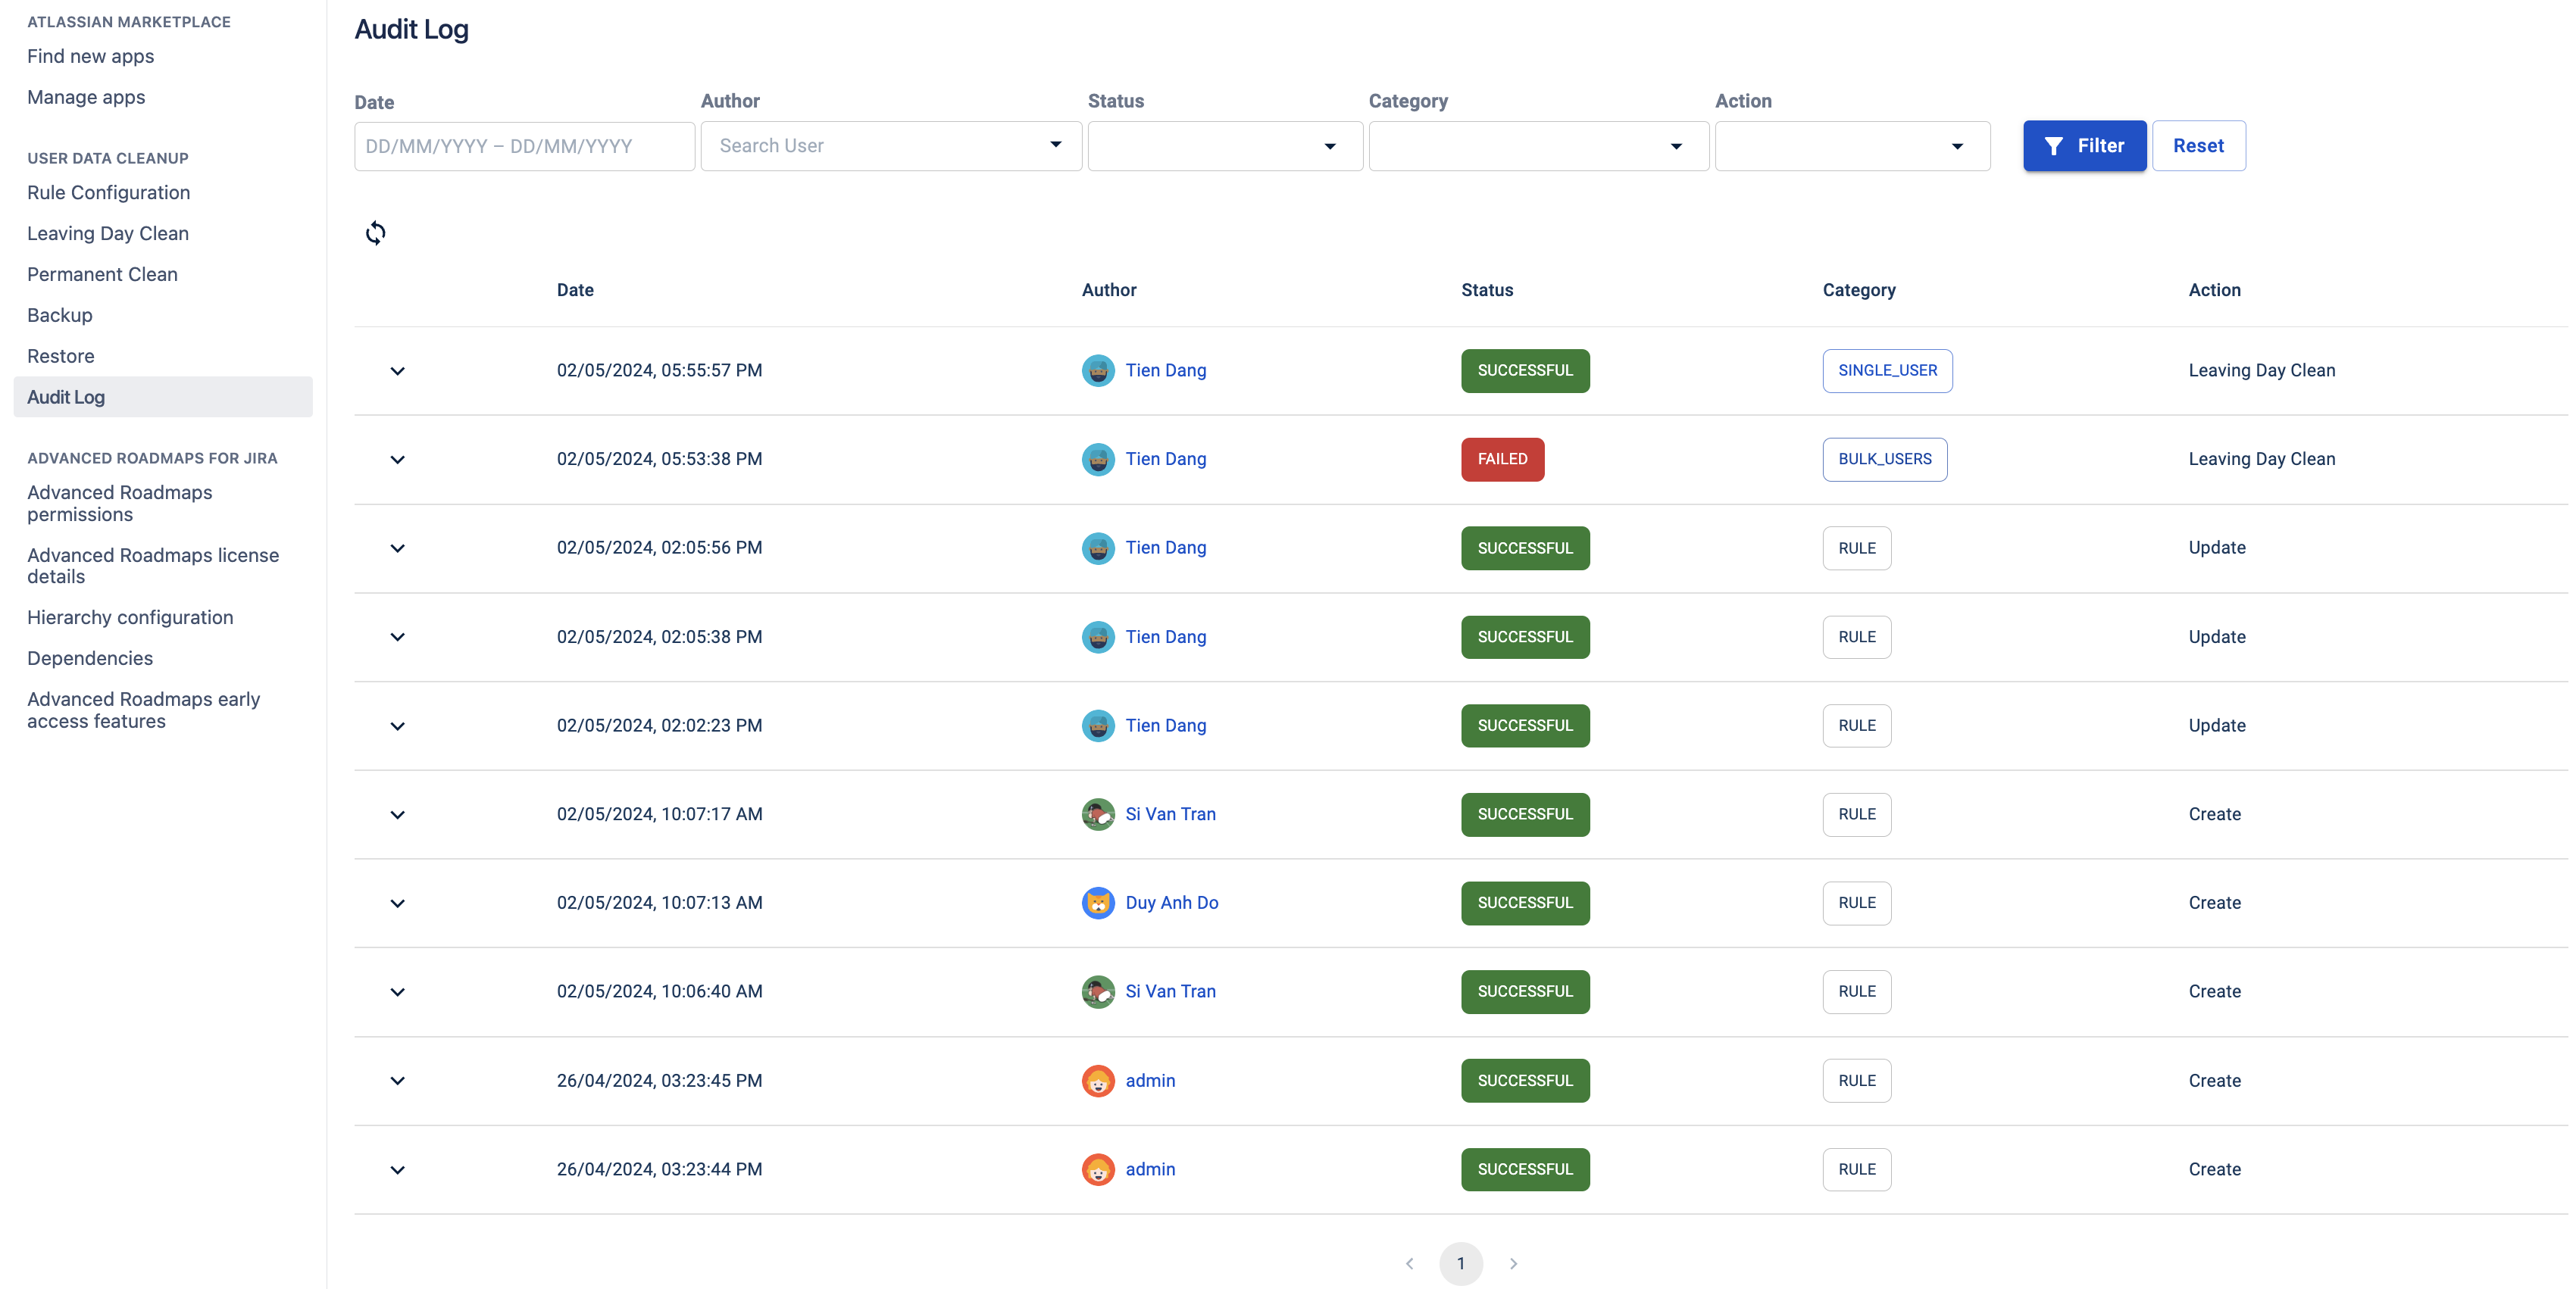Click Tien Dang avatar in the FAILED row

tap(1098, 459)
